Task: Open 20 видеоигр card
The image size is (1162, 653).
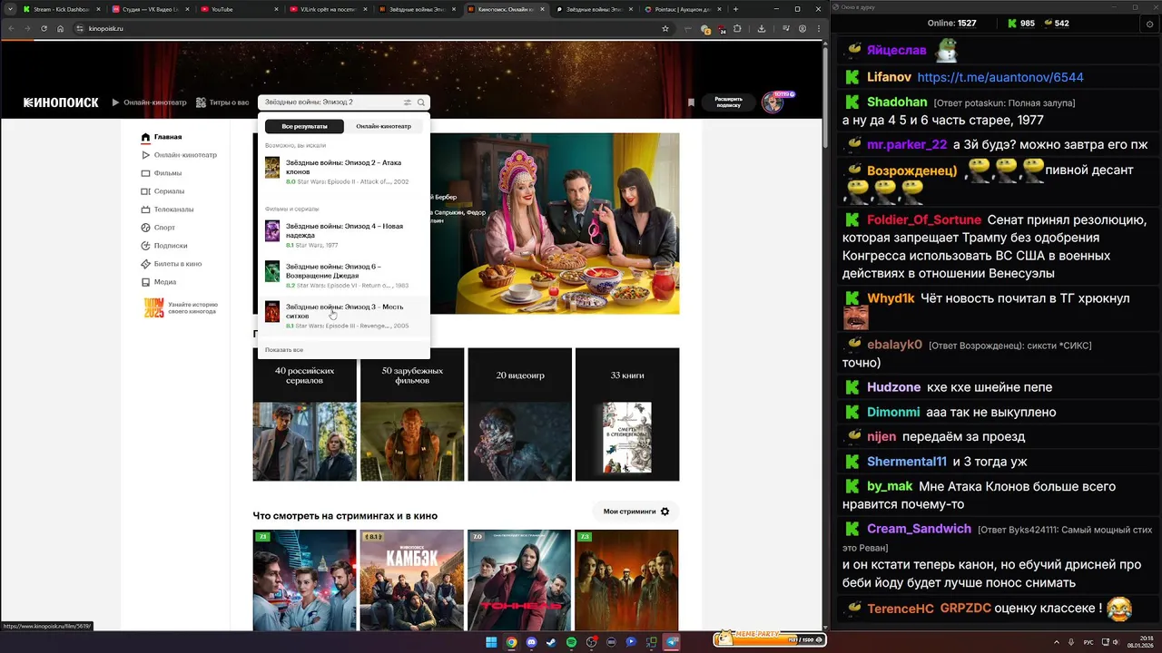Action: pos(519,414)
